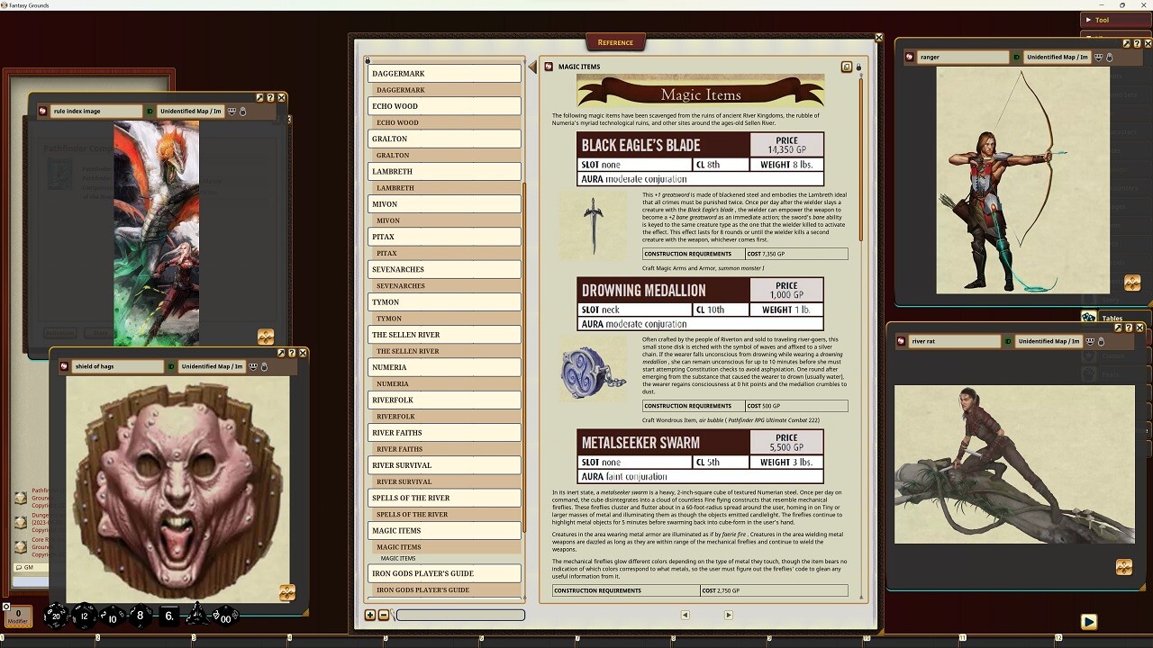Image resolution: width=1153 pixels, height=648 pixels.
Task: Click the zoom-in plus button on Reference window
Action: click(x=370, y=615)
